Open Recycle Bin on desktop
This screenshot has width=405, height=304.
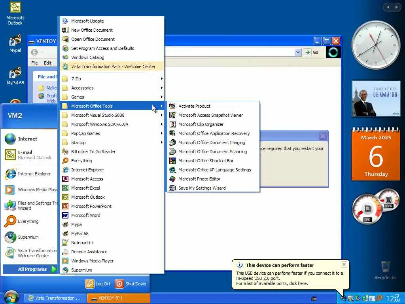click(385, 270)
